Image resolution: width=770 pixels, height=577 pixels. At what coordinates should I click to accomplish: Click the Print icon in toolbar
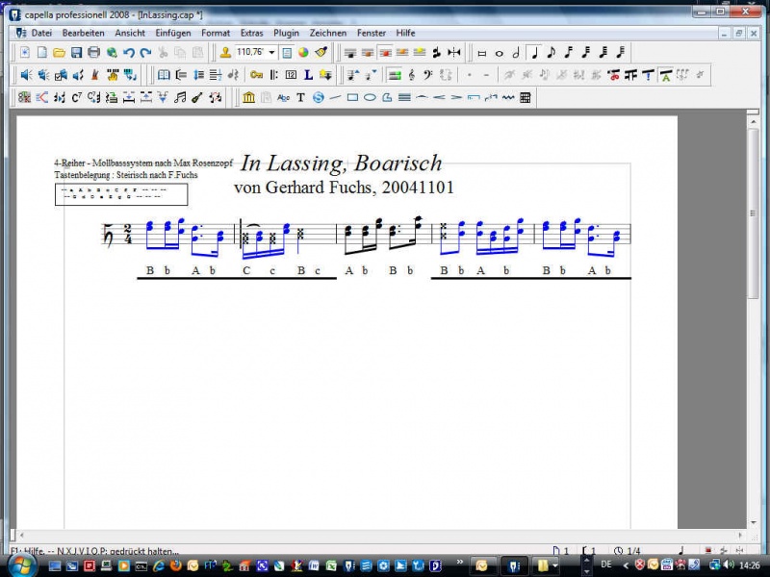pyautogui.click(x=93, y=52)
